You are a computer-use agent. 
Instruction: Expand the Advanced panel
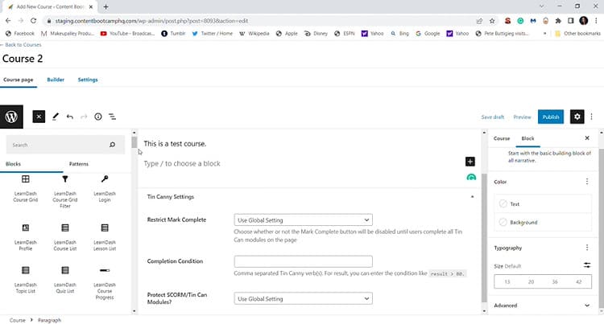(543, 306)
